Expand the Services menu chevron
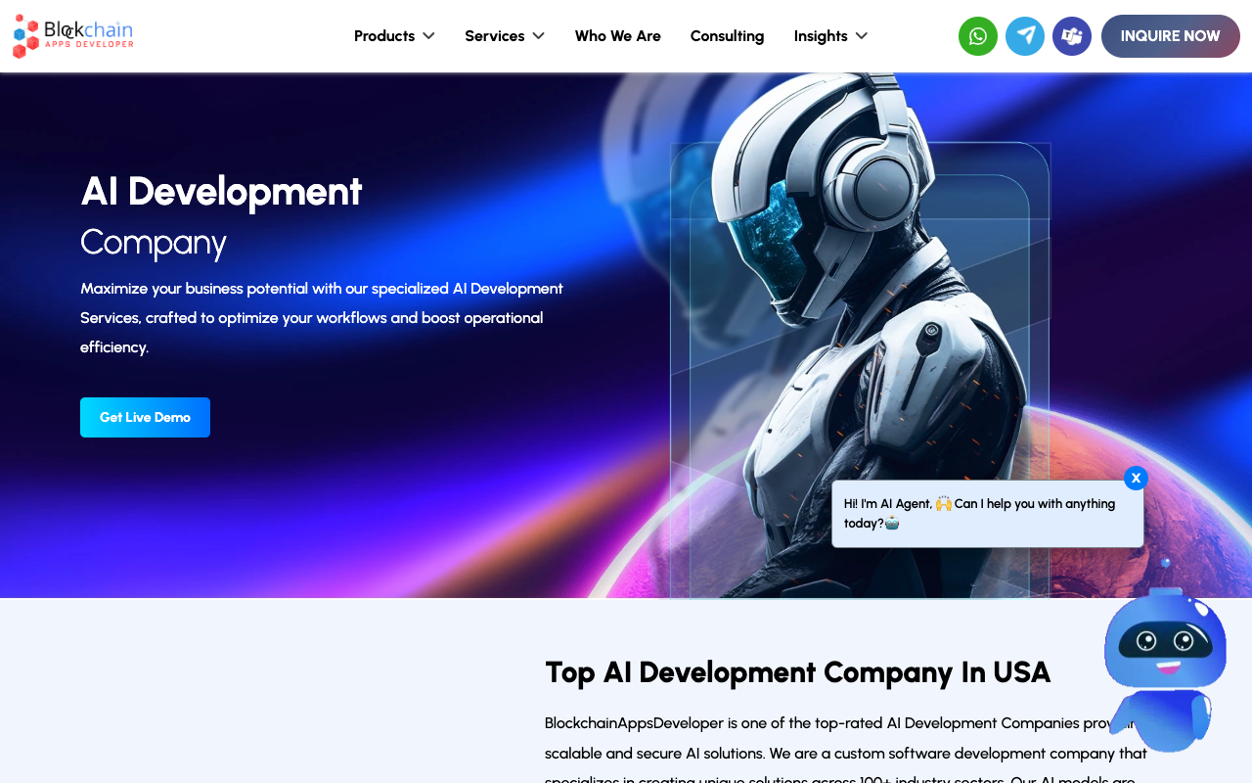 click(538, 36)
